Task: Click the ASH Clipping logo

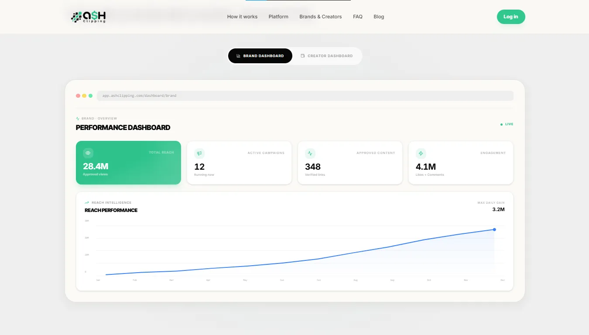Action: pos(89,17)
